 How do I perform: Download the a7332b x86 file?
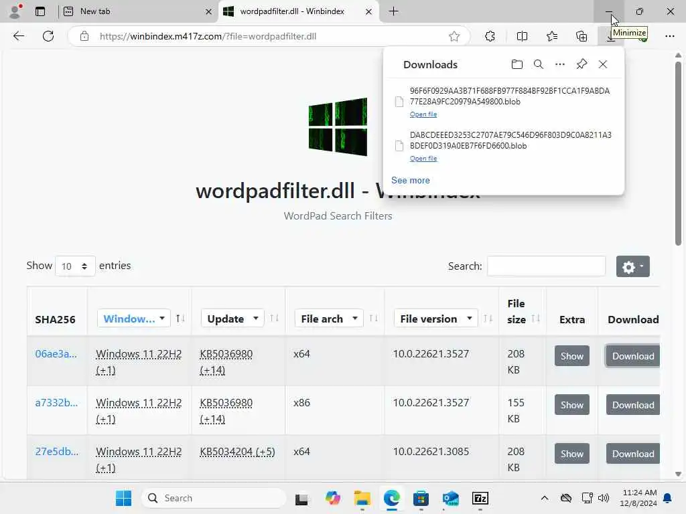click(632, 405)
